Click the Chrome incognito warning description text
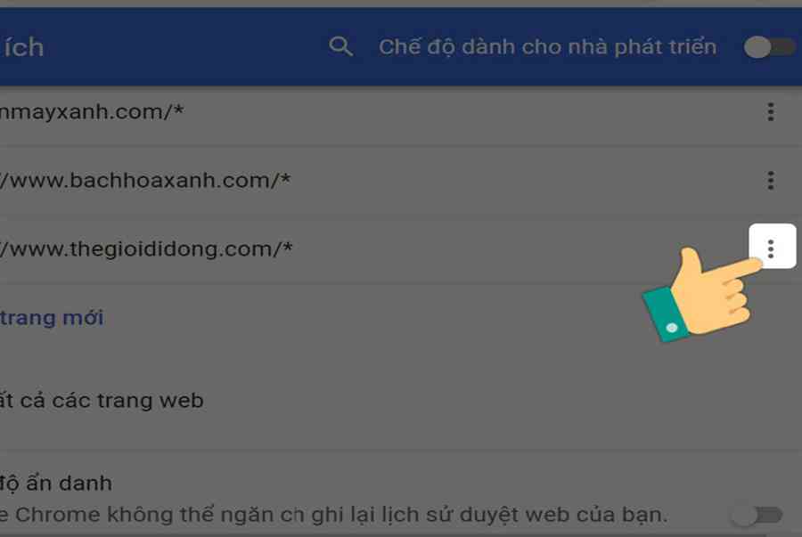This screenshot has height=537, width=802. (333, 515)
